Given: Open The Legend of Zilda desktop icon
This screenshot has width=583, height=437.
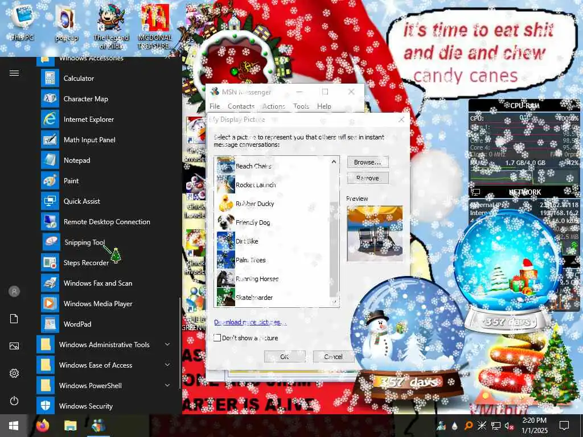Looking at the screenshot, I should (111, 27).
